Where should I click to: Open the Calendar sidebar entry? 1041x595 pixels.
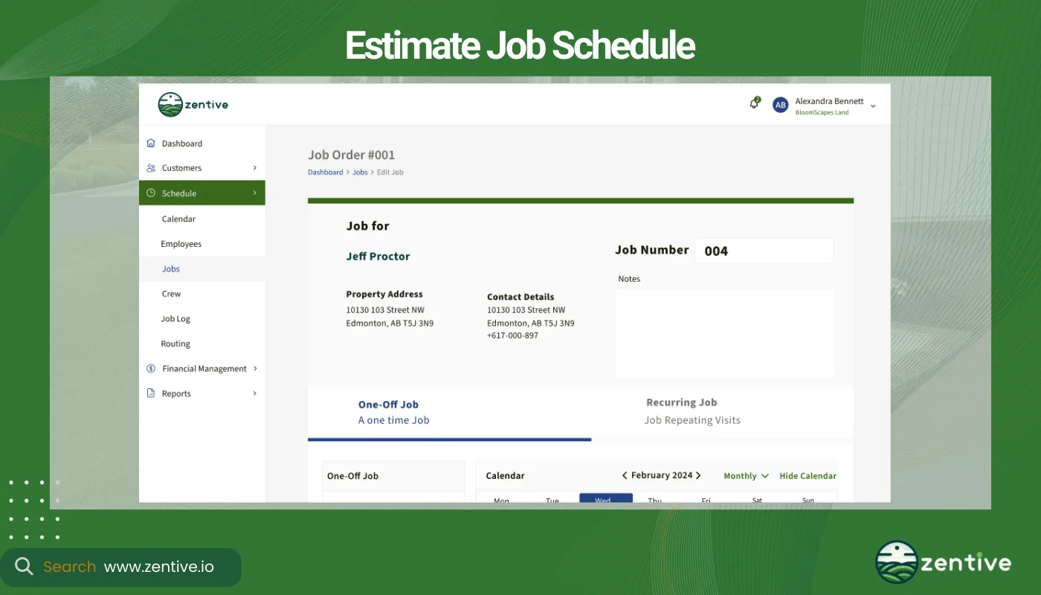click(178, 219)
